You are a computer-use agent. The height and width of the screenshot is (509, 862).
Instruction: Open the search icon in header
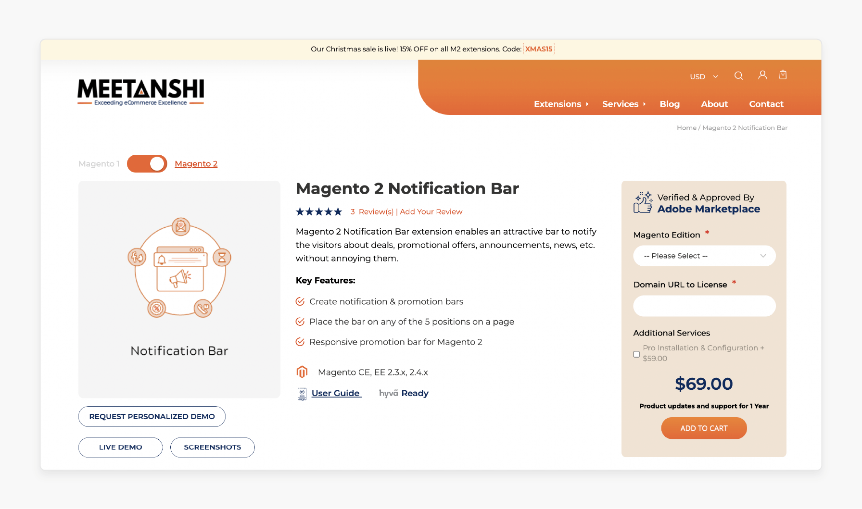point(738,75)
